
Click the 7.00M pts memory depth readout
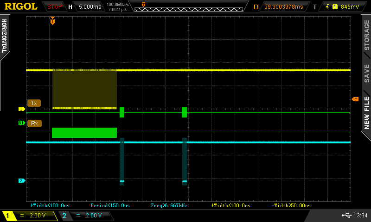[118, 10]
